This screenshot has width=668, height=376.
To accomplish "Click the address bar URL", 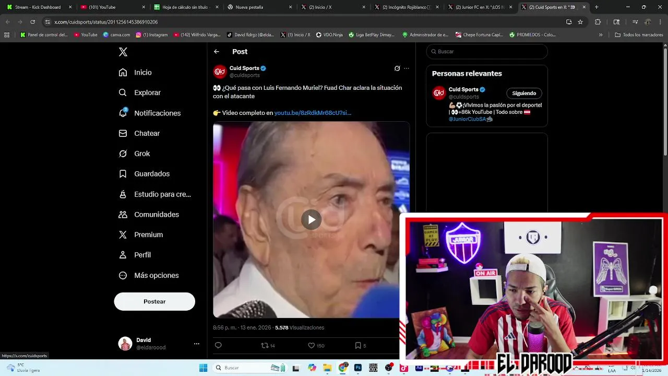I will click(106, 22).
